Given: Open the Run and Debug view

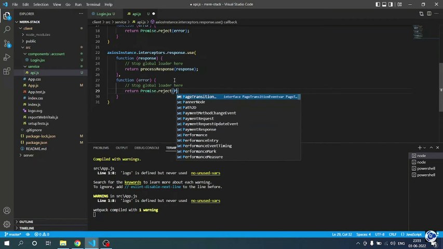Looking at the screenshot, I should (7, 57).
